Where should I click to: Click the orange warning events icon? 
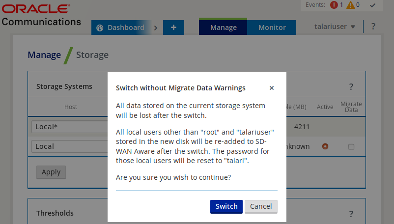coord(351,5)
